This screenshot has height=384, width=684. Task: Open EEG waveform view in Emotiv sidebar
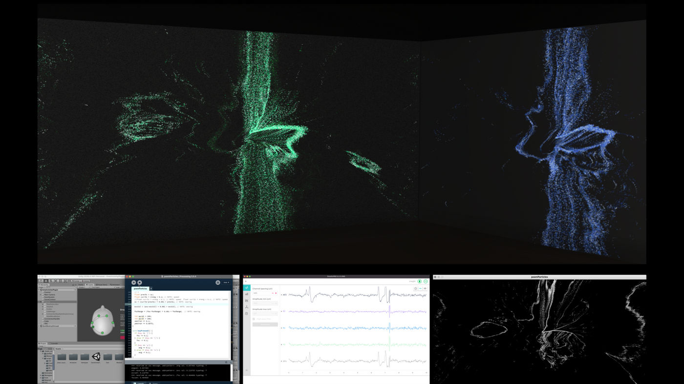click(x=247, y=287)
